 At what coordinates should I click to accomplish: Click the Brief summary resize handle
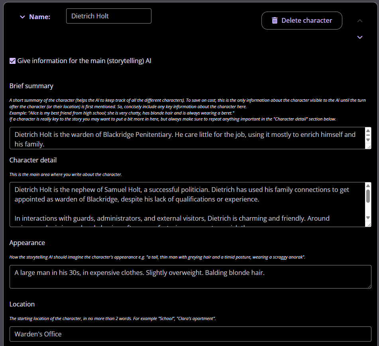point(369,146)
